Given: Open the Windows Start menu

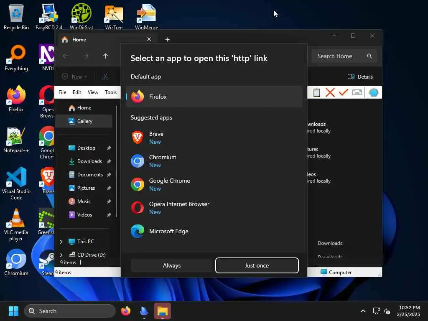Looking at the screenshot, I should [x=13, y=311].
